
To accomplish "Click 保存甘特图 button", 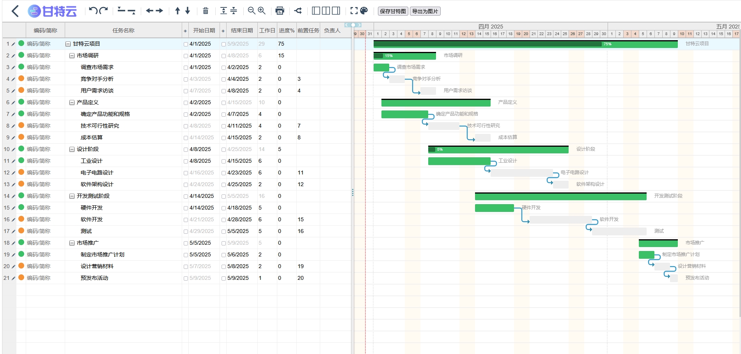I will tap(393, 11).
